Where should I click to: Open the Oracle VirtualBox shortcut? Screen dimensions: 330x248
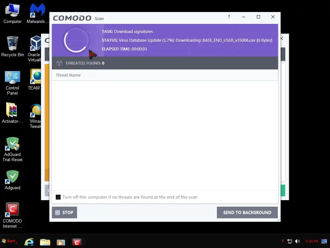point(34,49)
